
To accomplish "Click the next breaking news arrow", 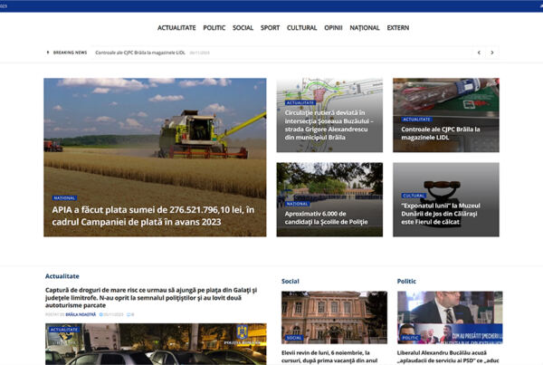I will (492, 53).
